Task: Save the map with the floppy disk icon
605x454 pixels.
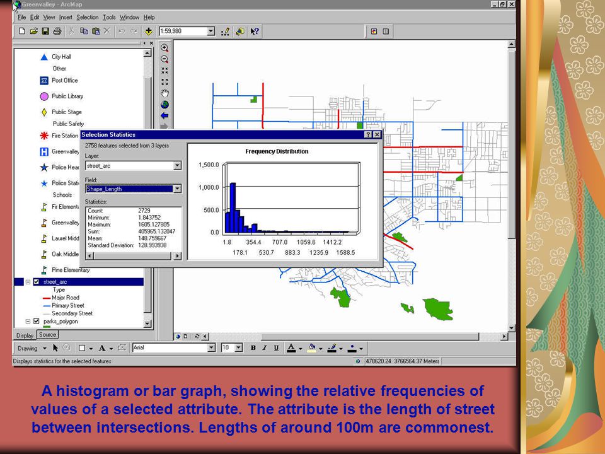Action: pyautogui.click(x=45, y=32)
